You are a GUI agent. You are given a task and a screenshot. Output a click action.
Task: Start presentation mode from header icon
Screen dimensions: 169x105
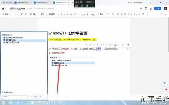click(146, 8)
